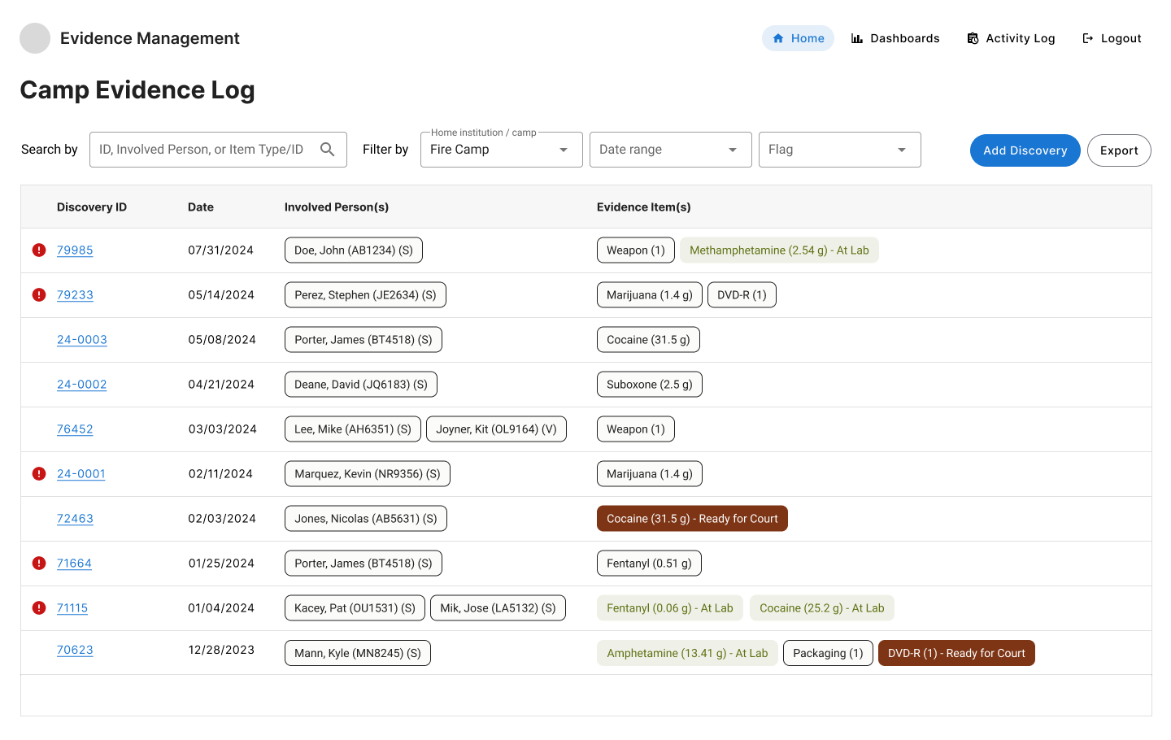Click Porter, James chip in the 71664 row
1171x740 pixels.
363,564
